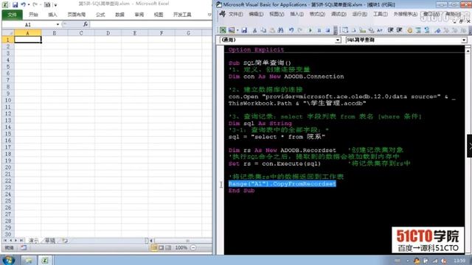This screenshot has height=265, width=472.
Task: Click the Paste icon in VBA toolbar
Action: coord(272,30)
